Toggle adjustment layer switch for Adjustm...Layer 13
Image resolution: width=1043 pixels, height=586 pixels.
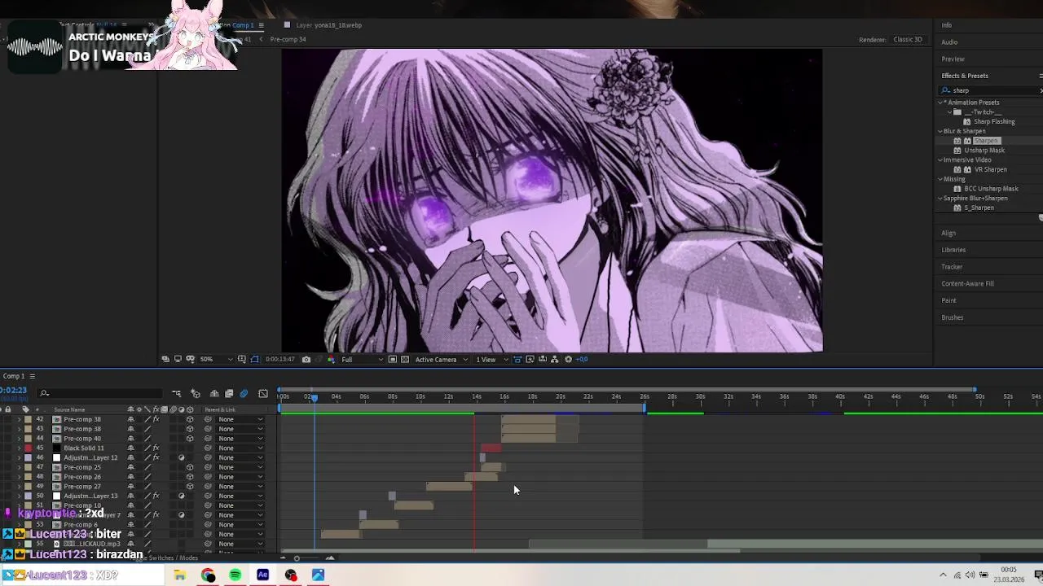(182, 496)
